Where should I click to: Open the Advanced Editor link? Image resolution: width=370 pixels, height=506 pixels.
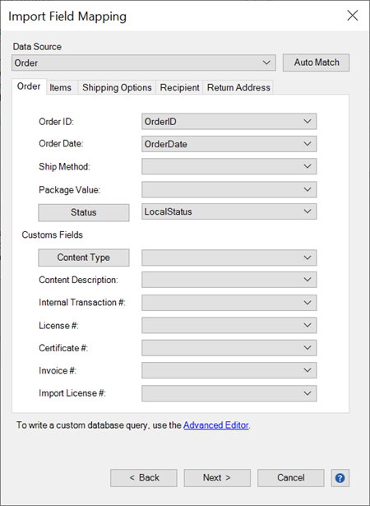tap(215, 425)
